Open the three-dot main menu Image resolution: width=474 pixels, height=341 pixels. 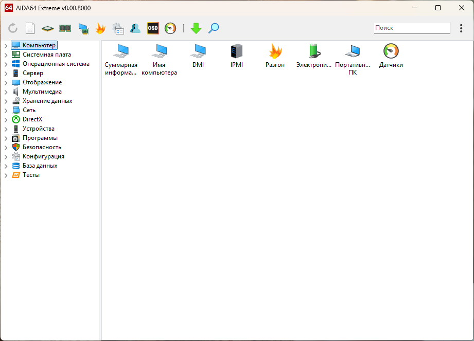461,28
